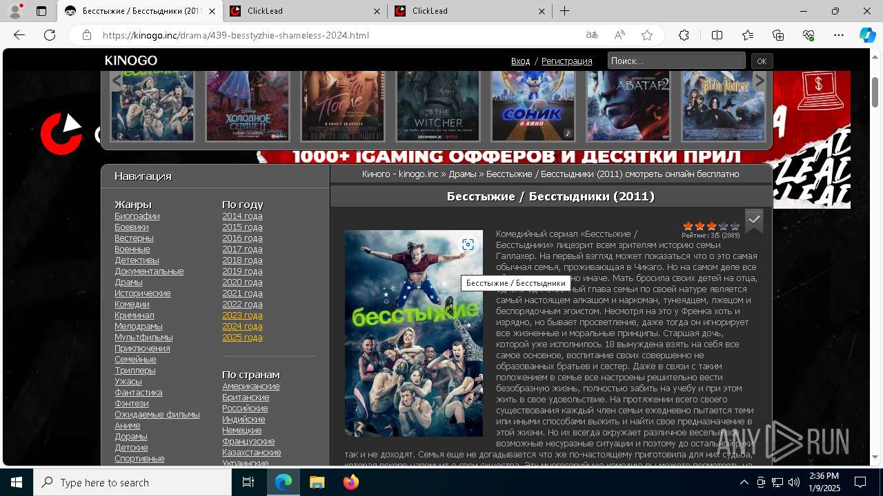The width and height of the screenshot is (883, 496).
Task: Move the poster carousel left with the arrow
Action: [117, 81]
